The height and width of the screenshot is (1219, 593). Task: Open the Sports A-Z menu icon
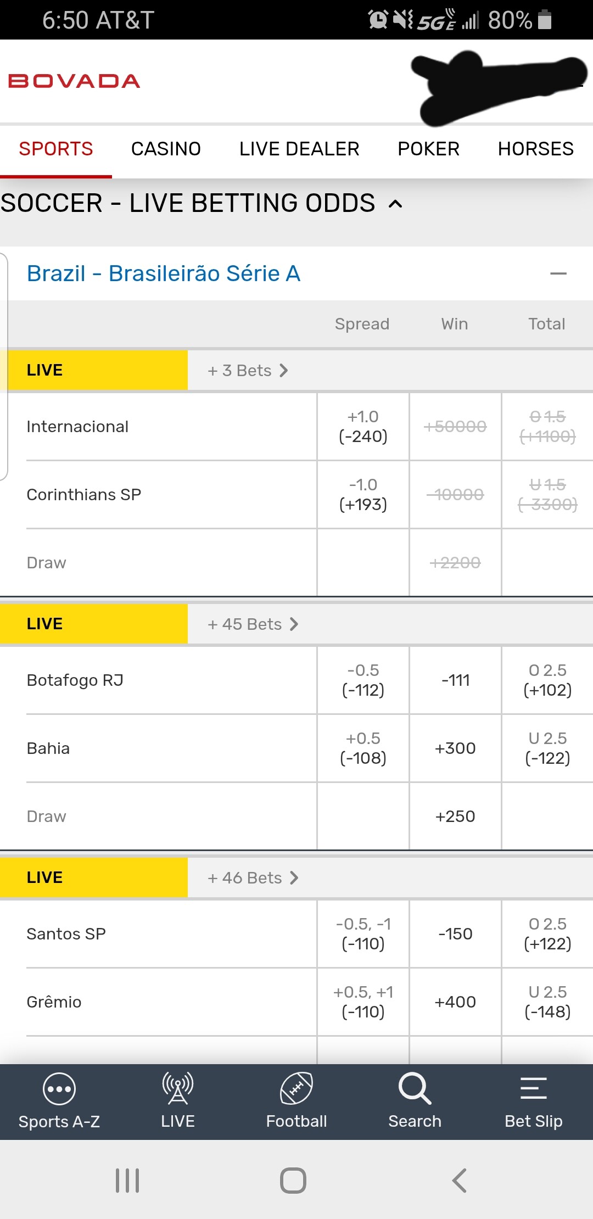tap(59, 1089)
